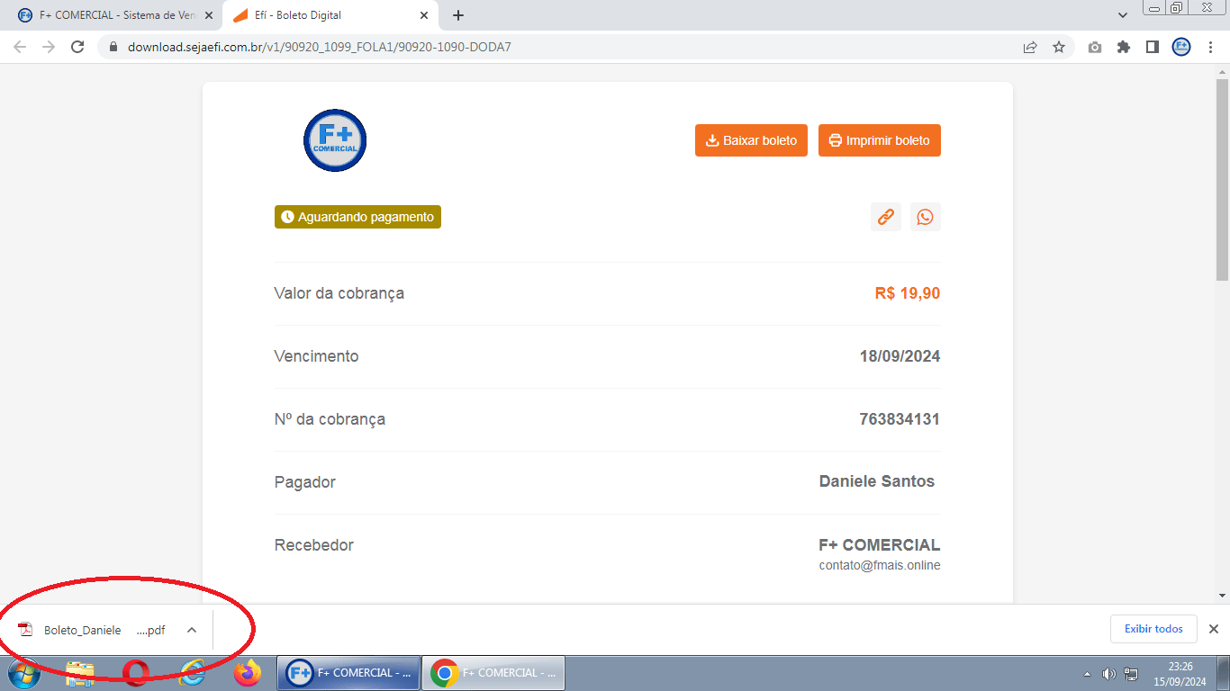Launch Firefox from the taskbar

click(x=247, y=673)
